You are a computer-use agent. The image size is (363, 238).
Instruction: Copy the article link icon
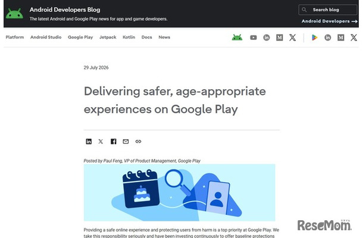138,142
